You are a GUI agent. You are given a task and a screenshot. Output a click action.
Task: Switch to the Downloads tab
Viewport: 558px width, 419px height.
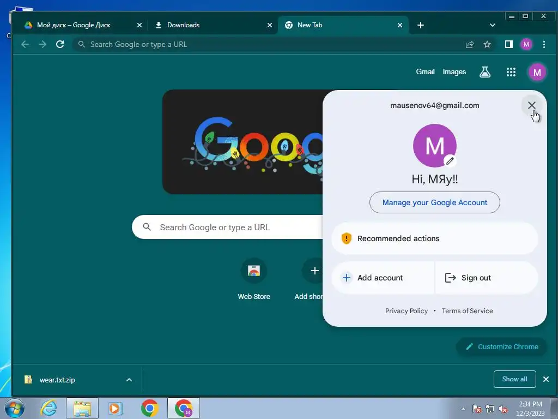pyautogui.click(x=183, y=25)
